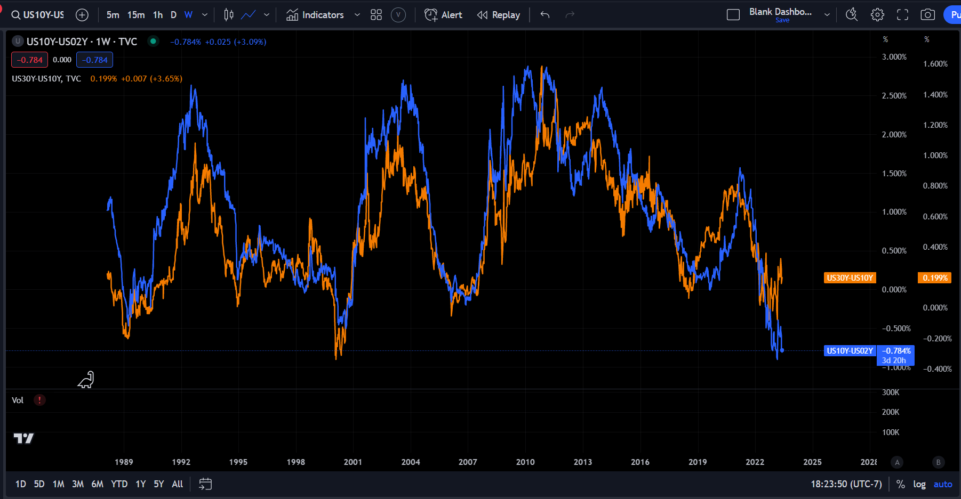Toggle percent scale mode
961x499 pixels.
pos(900,484)
